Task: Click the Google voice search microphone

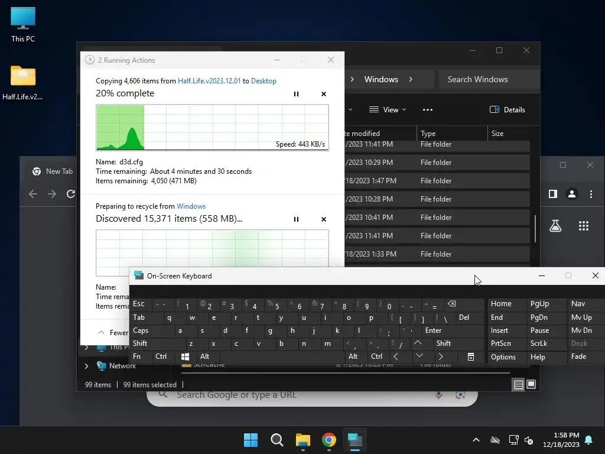Action: pyautogui.click(x=439, y=395)
